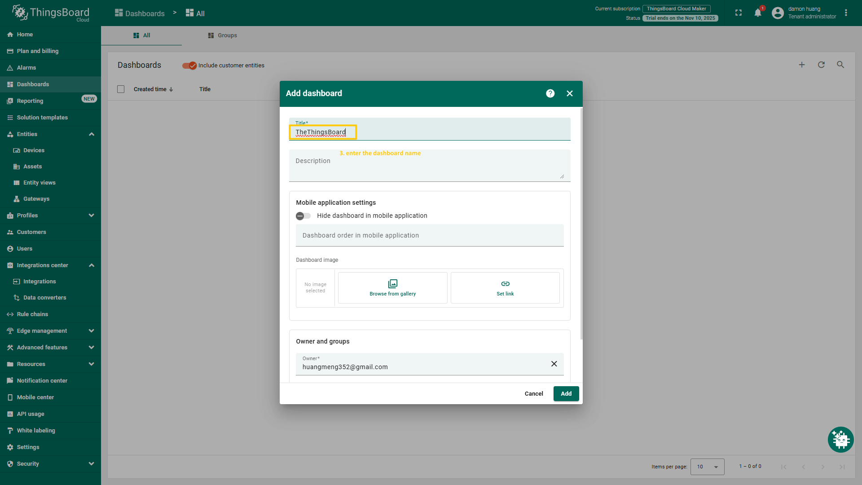Toggle Hide dashboard in mobile application
862x485 pixels.
(x=303, y=216)
